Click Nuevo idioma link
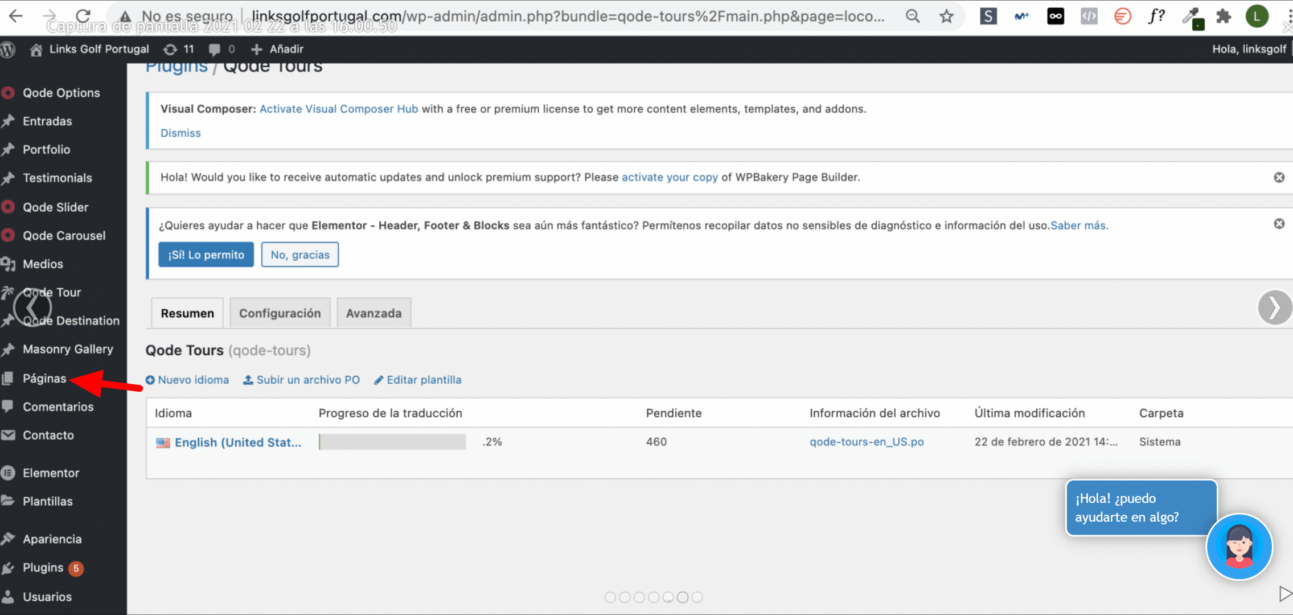The width and height of the screenshot is (1293, 615). click(x=187, y=380)
